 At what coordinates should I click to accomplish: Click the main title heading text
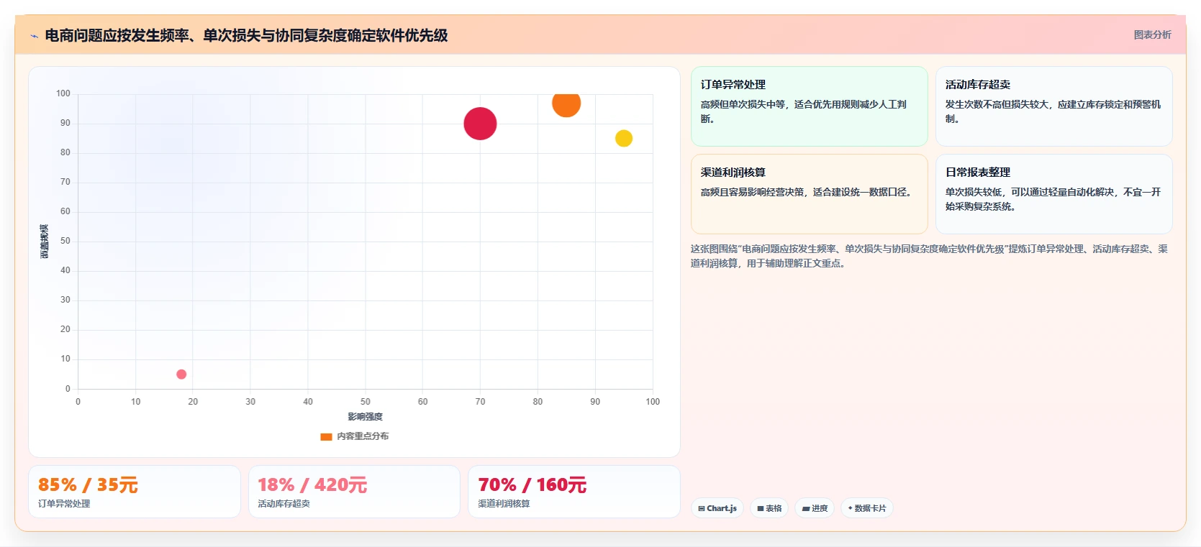(x=246, y=35)
